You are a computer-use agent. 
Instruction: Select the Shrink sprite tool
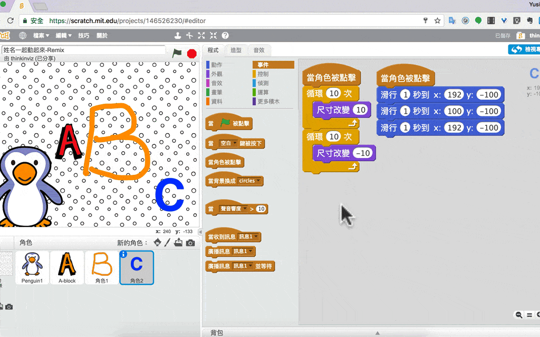pos(213,35)
